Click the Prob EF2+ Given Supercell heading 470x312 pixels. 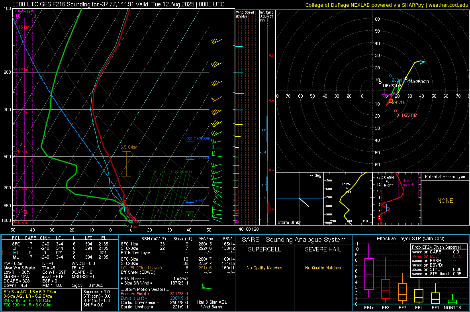[x=437, y=247]
